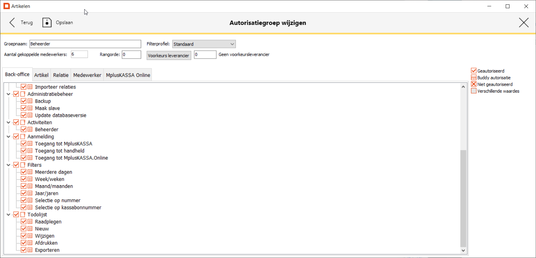
Task: Click the Geautoriseerd legend icon
Action: click(473, 71)
